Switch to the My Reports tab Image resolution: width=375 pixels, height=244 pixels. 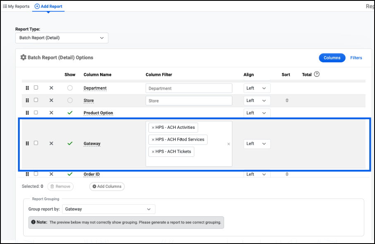[16, 7]
